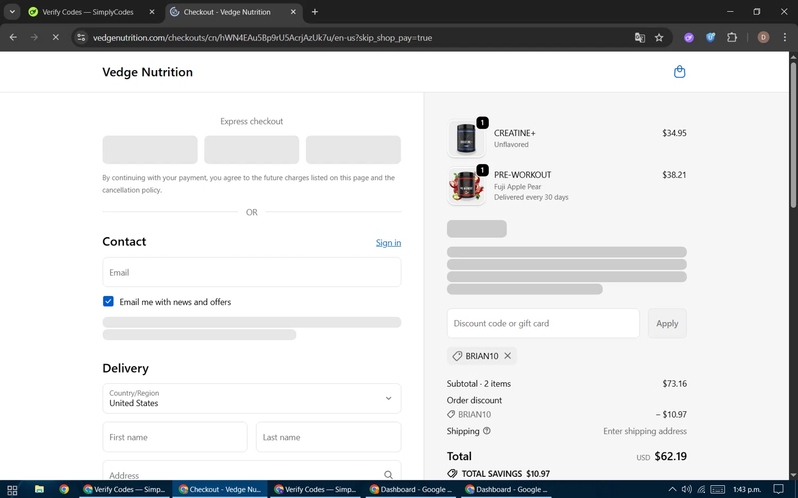
Task: Remove the BRIAN10 discount code tag
Action: point(508,356)
